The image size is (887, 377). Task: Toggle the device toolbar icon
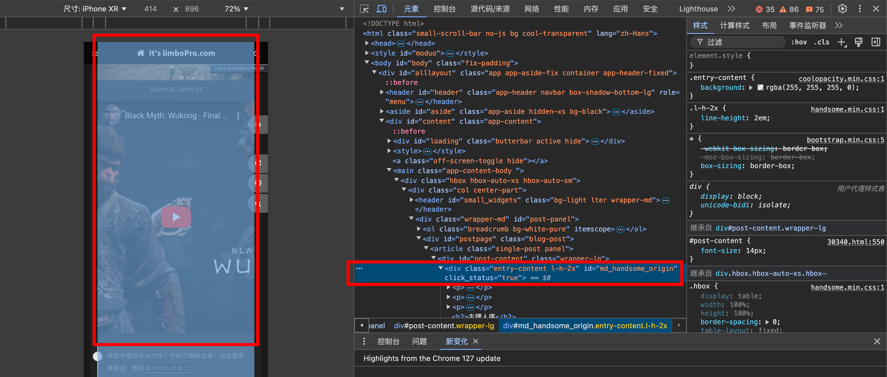(x=381, y=9)
